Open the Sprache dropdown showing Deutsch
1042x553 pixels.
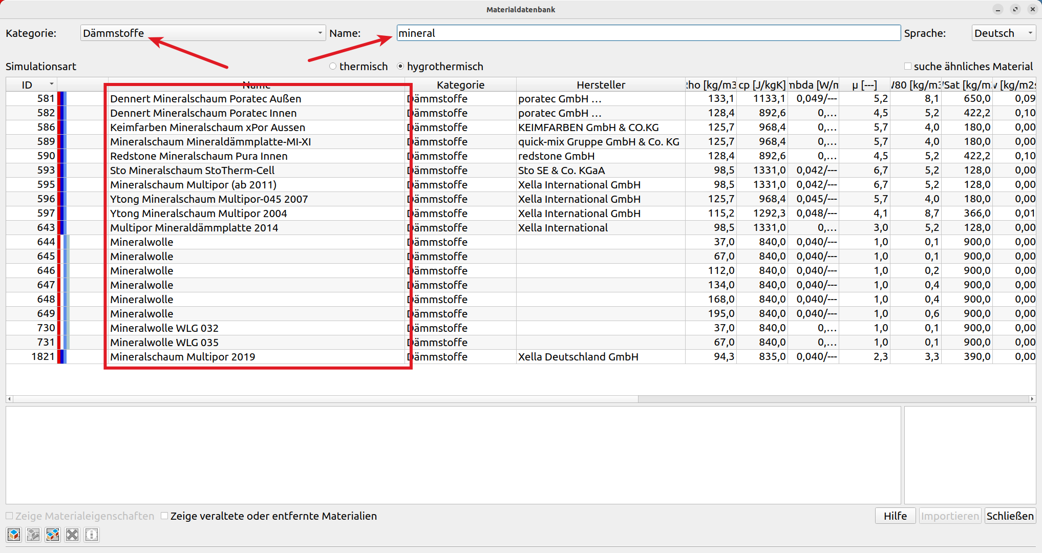click(x=1004, y=33)
